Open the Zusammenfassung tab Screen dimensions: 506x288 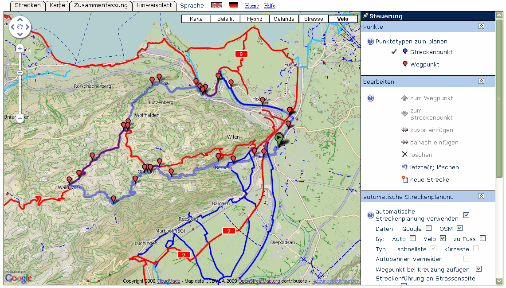coord(101,5)
